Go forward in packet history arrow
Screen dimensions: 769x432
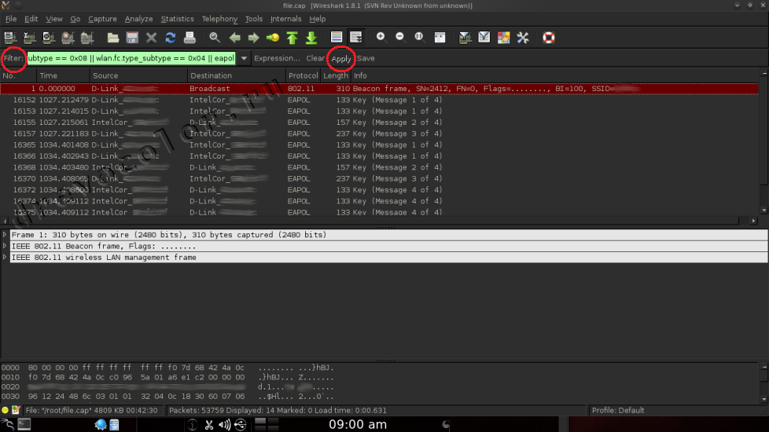pyautogui.click(x=253, y=38)
